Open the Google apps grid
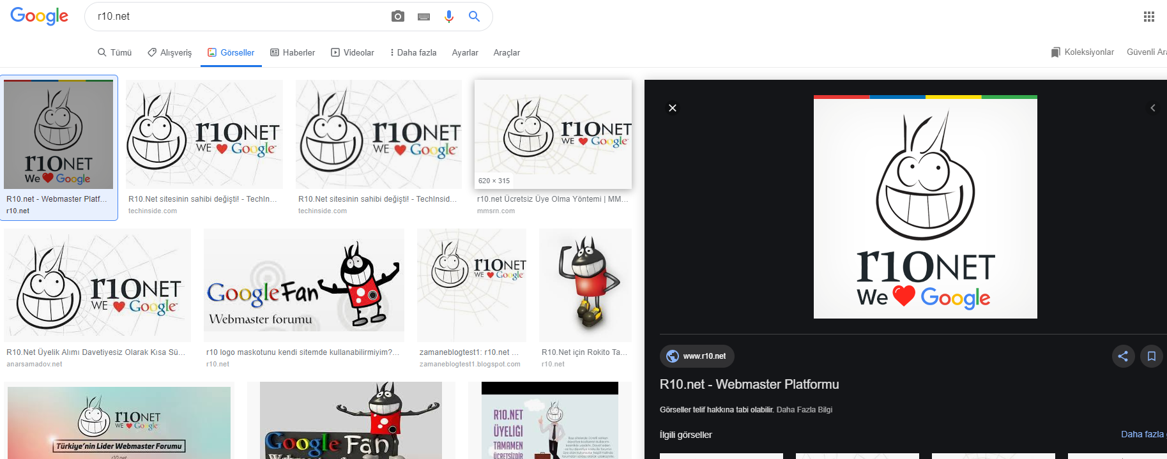This screenshot has width=1167, height=459. tap(1149, 17)
